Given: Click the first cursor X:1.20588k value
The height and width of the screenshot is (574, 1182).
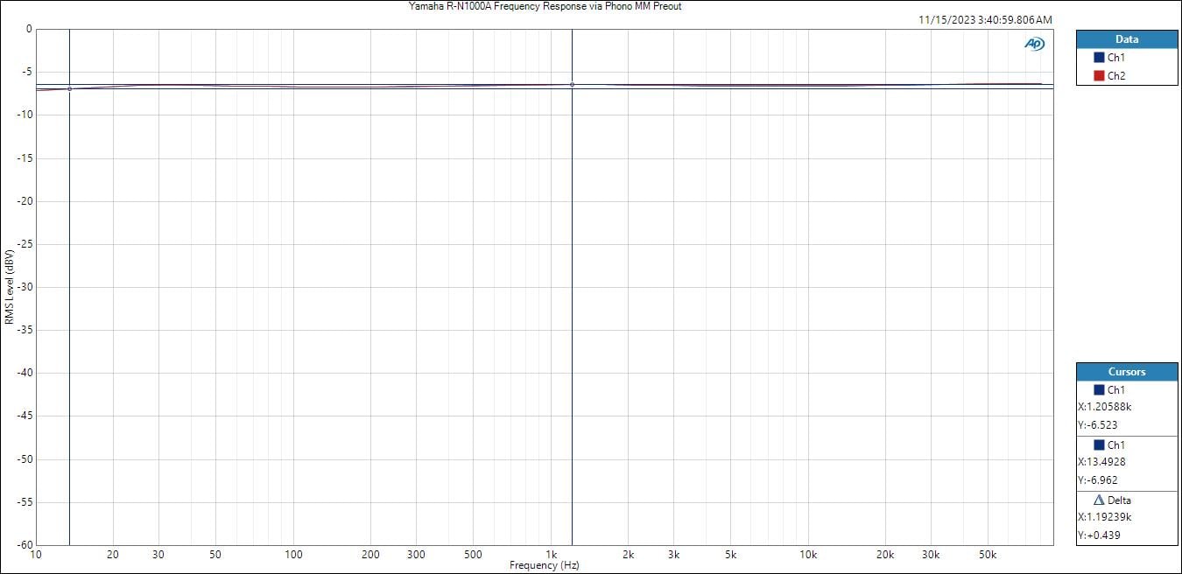Looking at the screenshot, I should point(1105,407).
